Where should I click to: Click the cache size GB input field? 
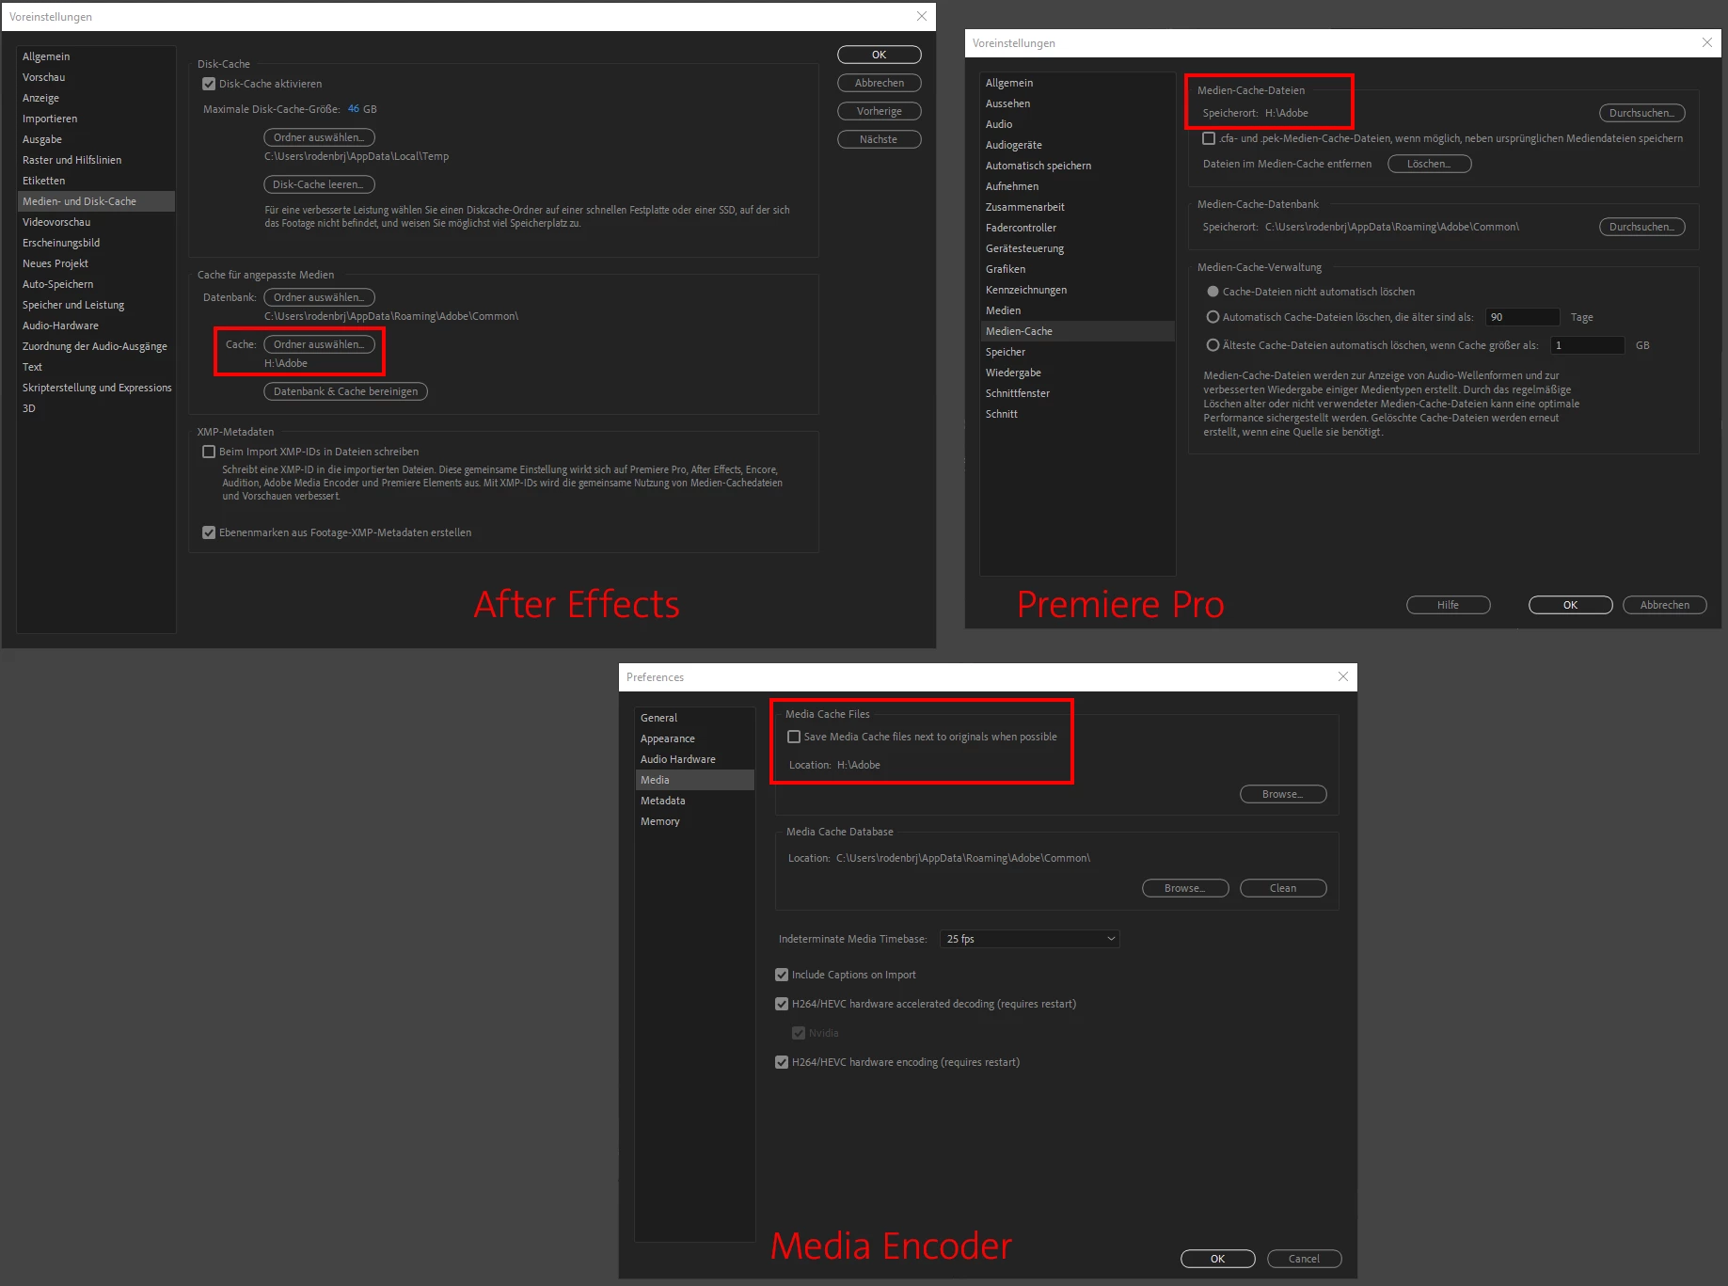pos(1587,345)
